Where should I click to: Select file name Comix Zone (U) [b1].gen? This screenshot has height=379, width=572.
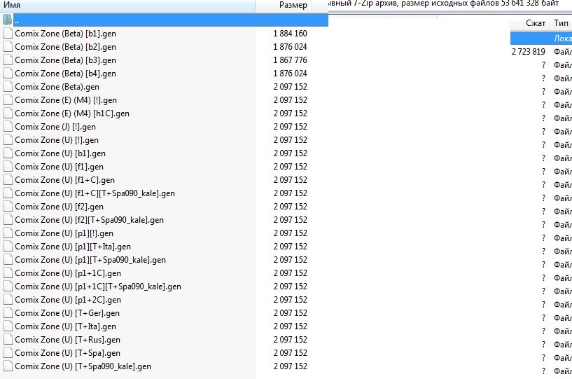60,153
